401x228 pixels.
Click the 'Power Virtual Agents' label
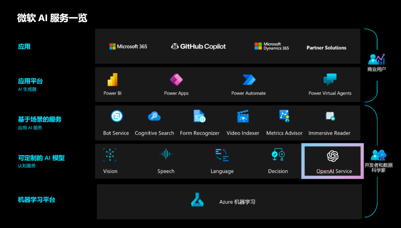tap(330, 93)
